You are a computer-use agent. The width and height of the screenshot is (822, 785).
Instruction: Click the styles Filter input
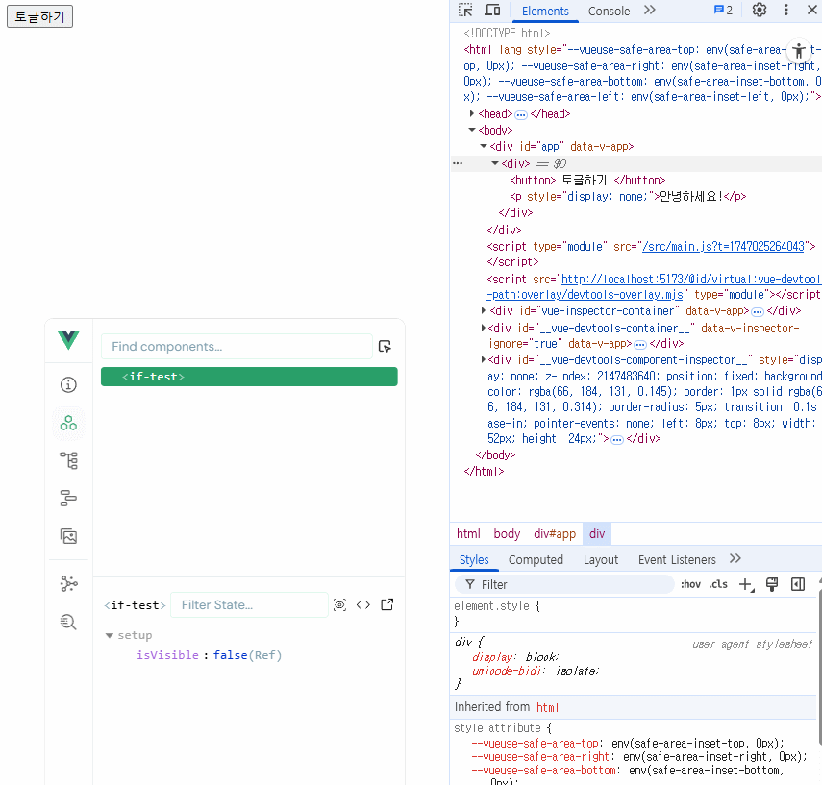click(x=564, y=584)
